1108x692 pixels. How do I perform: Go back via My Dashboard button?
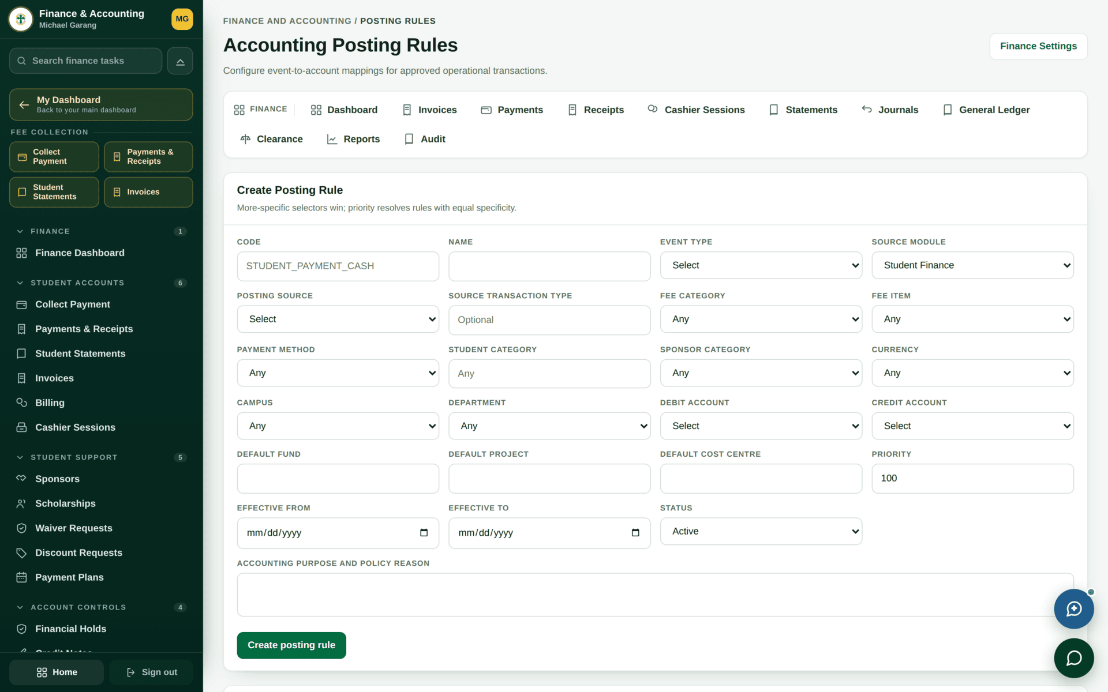pyautogui.click(x=101, y=104)
